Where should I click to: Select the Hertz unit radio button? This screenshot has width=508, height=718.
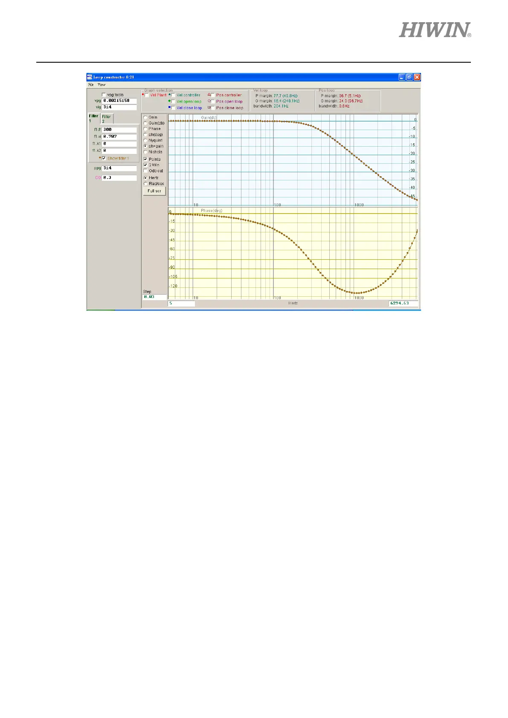pos(145,178)
